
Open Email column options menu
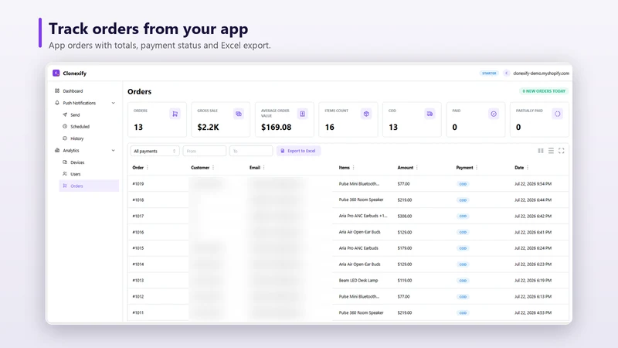[x=263, y=168]
